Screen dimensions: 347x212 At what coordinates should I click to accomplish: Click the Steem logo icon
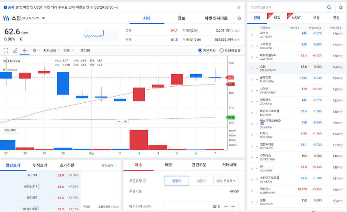[x=6, y=18]
